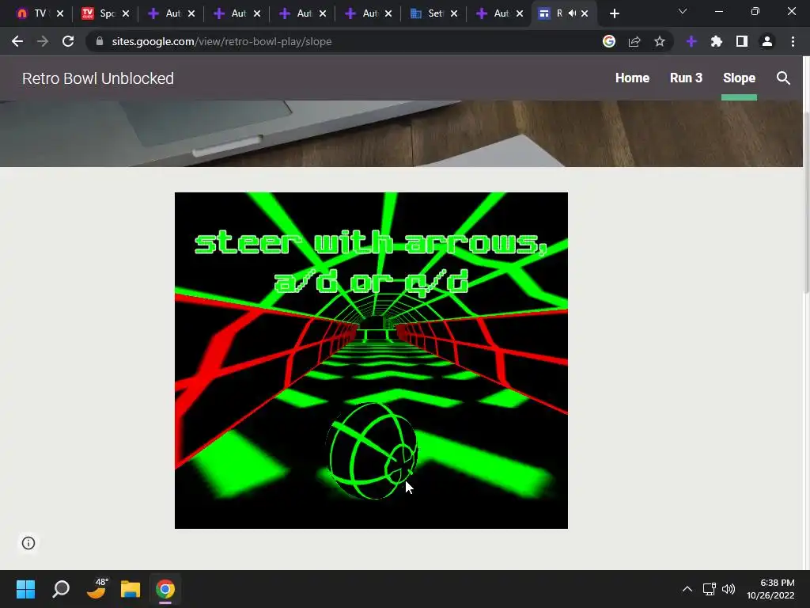810x608 pixels.
Task: Open the weather widget showing 48°
Action: 96,588
